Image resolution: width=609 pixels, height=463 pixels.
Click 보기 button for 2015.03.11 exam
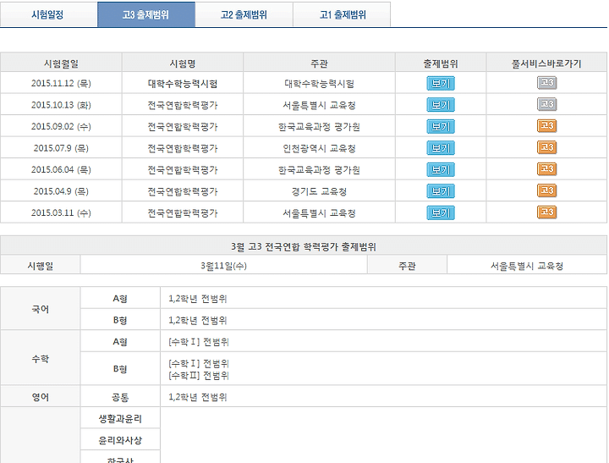(441, 212)
